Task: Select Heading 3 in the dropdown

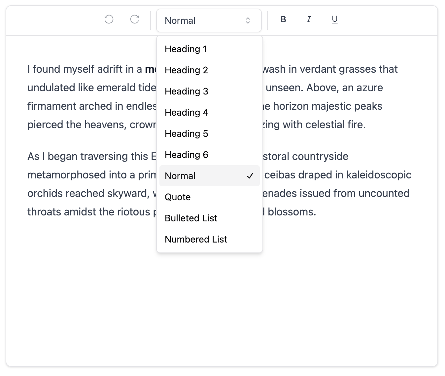Action: [x=186, y=91]
